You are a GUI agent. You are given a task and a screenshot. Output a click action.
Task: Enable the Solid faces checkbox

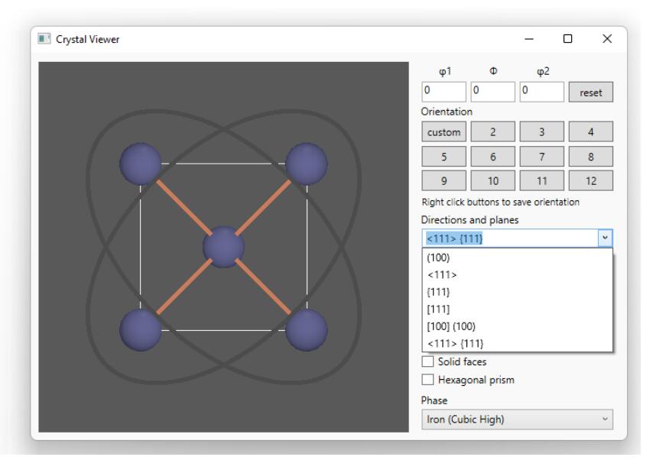(x=429, y=363)
